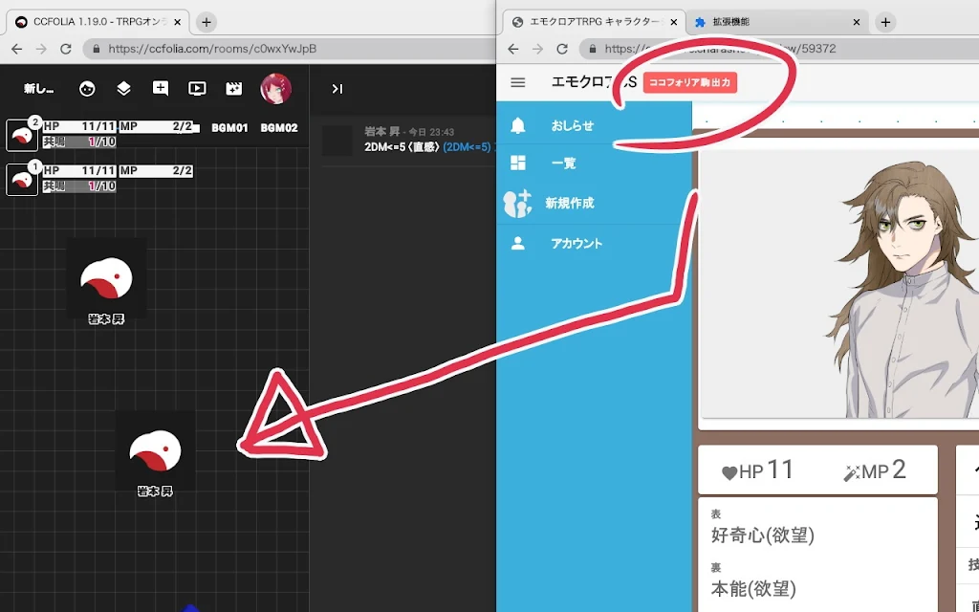Select the lower 岩本 昇 token on the map
The image size is (979, 612).
pos(155,451)
